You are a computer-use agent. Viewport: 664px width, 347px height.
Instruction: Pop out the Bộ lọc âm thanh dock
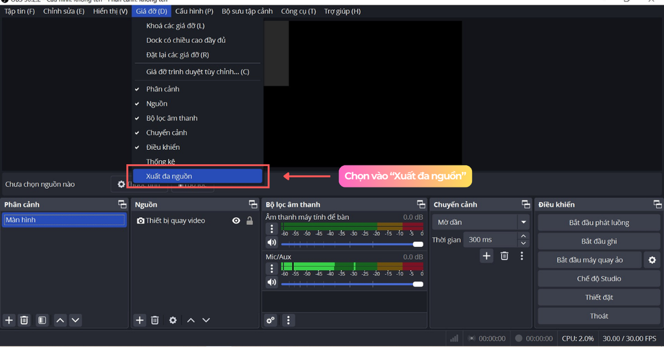(x=421, y=204)
